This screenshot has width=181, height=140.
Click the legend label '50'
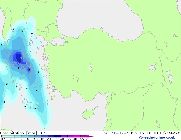tap(88, 139)
